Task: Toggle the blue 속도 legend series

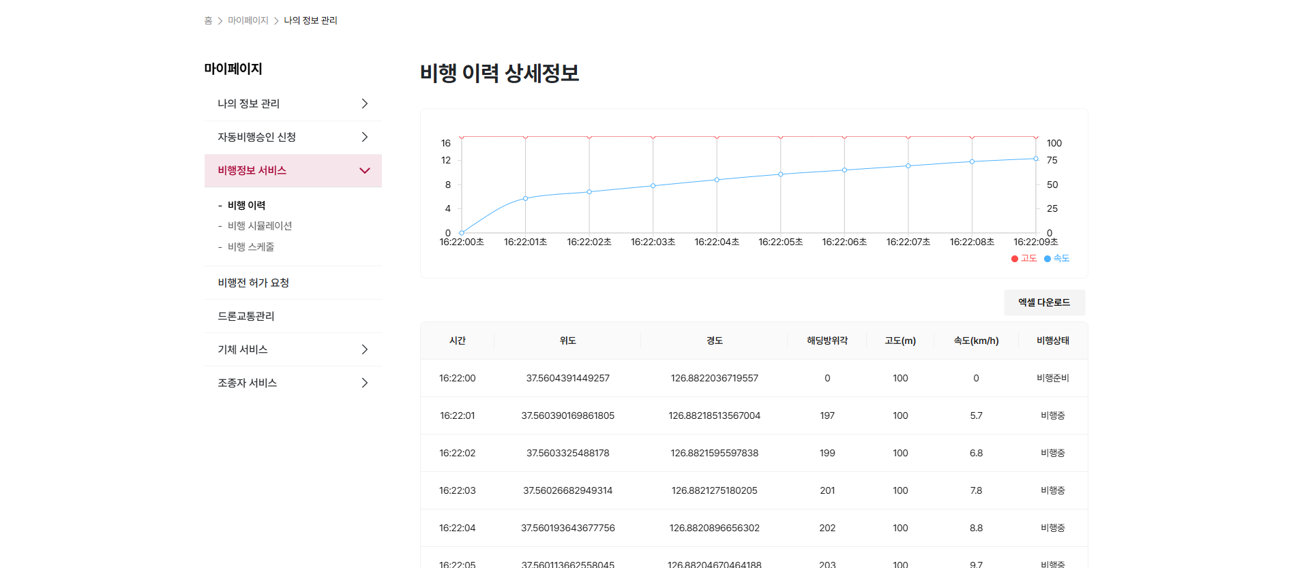Action: click(1057, 259)
